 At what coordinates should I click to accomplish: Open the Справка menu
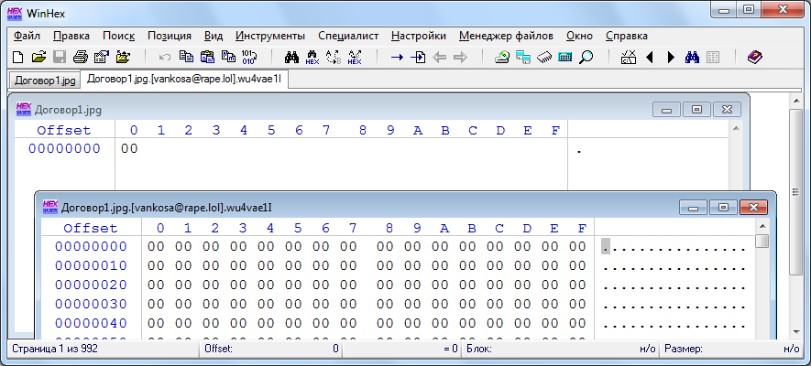pos(627,36)
